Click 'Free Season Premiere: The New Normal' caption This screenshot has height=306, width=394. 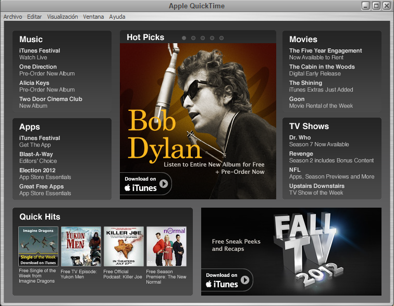[x=166, y=277]
